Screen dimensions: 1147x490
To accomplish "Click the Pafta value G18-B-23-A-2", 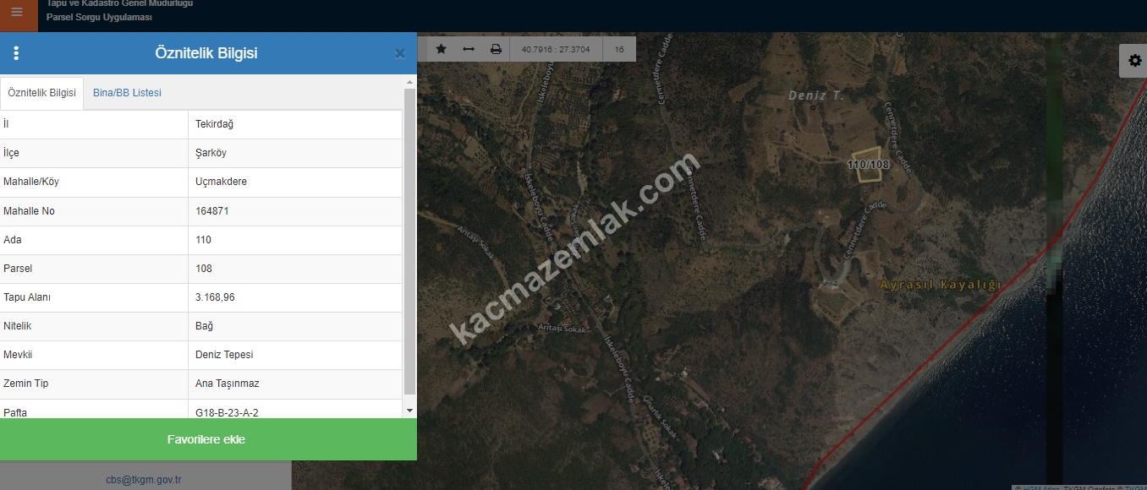I will pos(227,412).
